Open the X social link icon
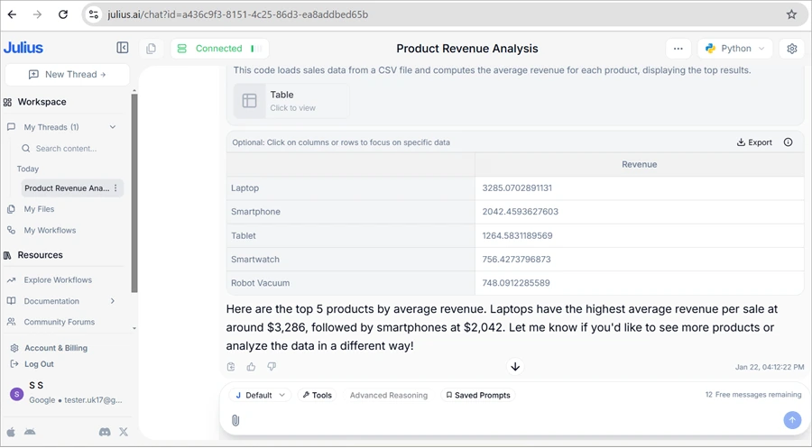Screen dimensions: 812x448 point(124,432)
